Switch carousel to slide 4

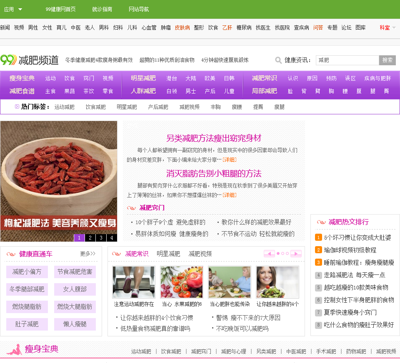coord(112,238)
